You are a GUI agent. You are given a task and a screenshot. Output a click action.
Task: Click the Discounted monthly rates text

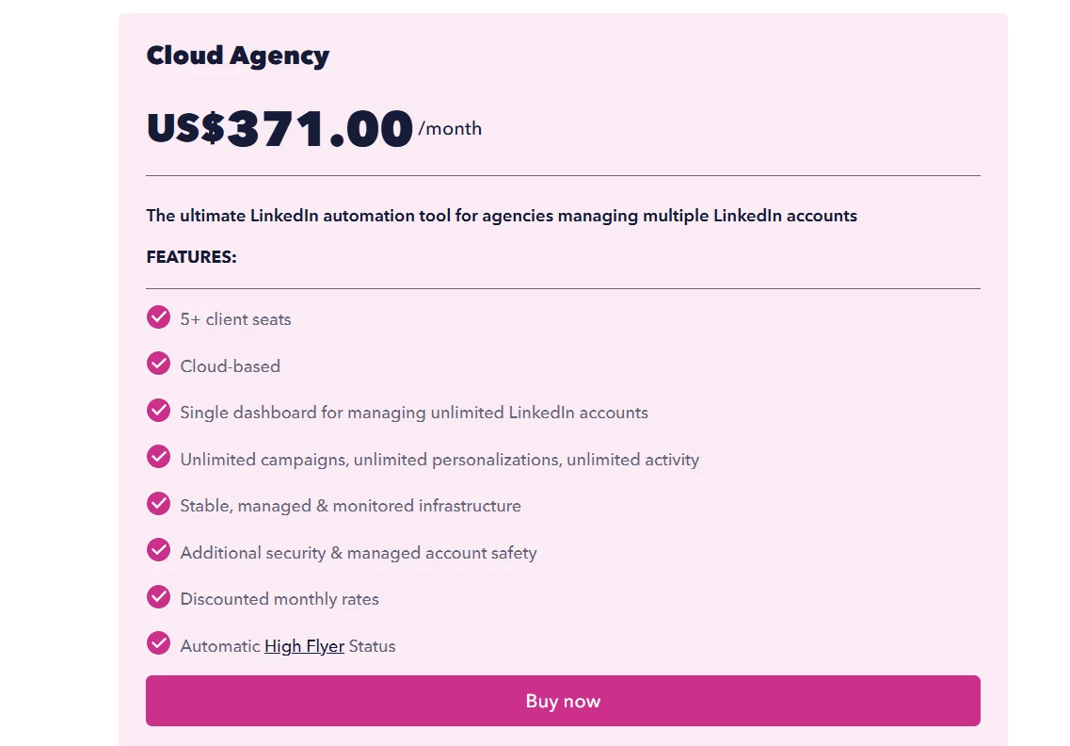(279, 599)
